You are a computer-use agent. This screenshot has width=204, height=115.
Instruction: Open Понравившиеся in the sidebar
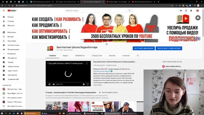point(13,50)
